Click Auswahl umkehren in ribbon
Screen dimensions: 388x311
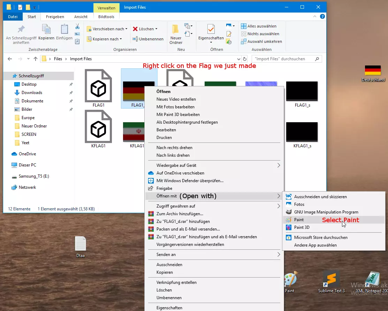tap(261, 41)
